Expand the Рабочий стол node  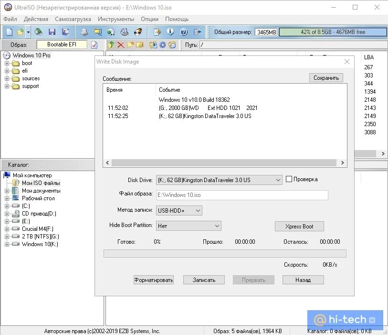tap(7, 198)
